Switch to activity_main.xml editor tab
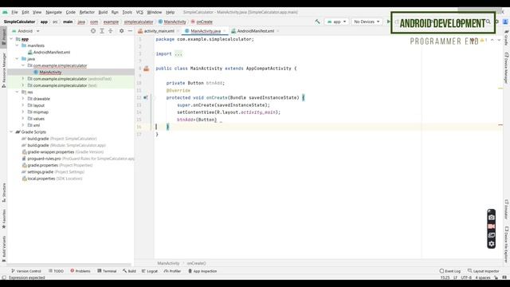The height and width of the screenshot is (287, 510). pos(159,31)
